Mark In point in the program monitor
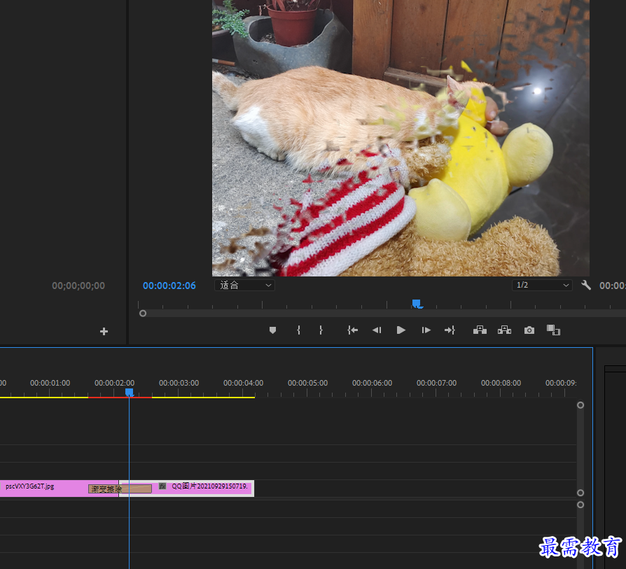The width and height of the screenshot is (626, 569). pos(298,330)
